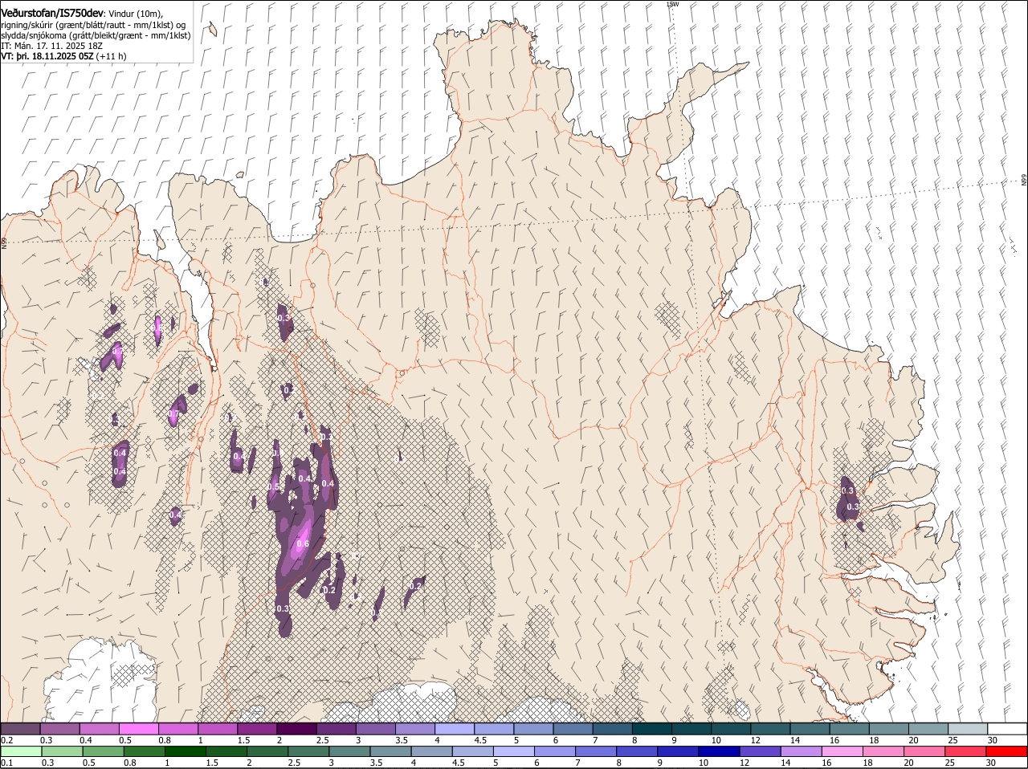Click the 0.5 precipitation value label on the map

click(272, 486)
